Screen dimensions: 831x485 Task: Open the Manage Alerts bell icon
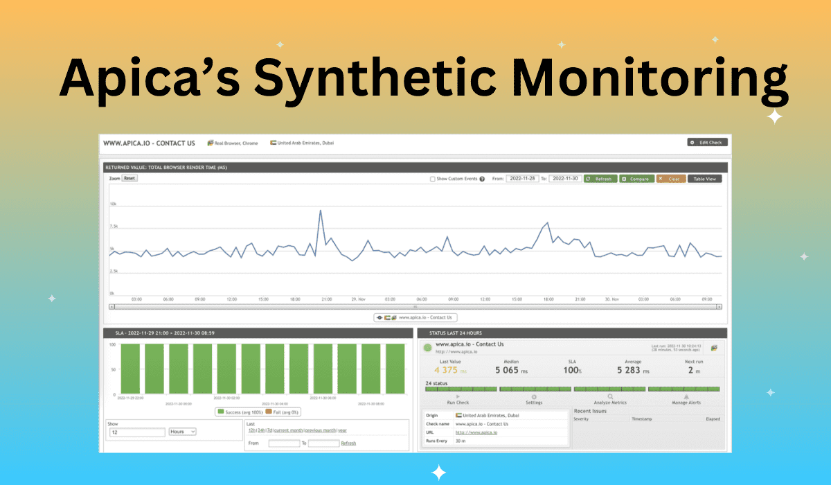(x=686, y=396)
